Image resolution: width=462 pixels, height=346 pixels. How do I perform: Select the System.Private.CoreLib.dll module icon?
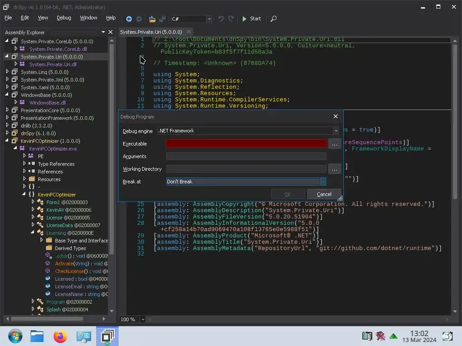[x=23, y=49]
